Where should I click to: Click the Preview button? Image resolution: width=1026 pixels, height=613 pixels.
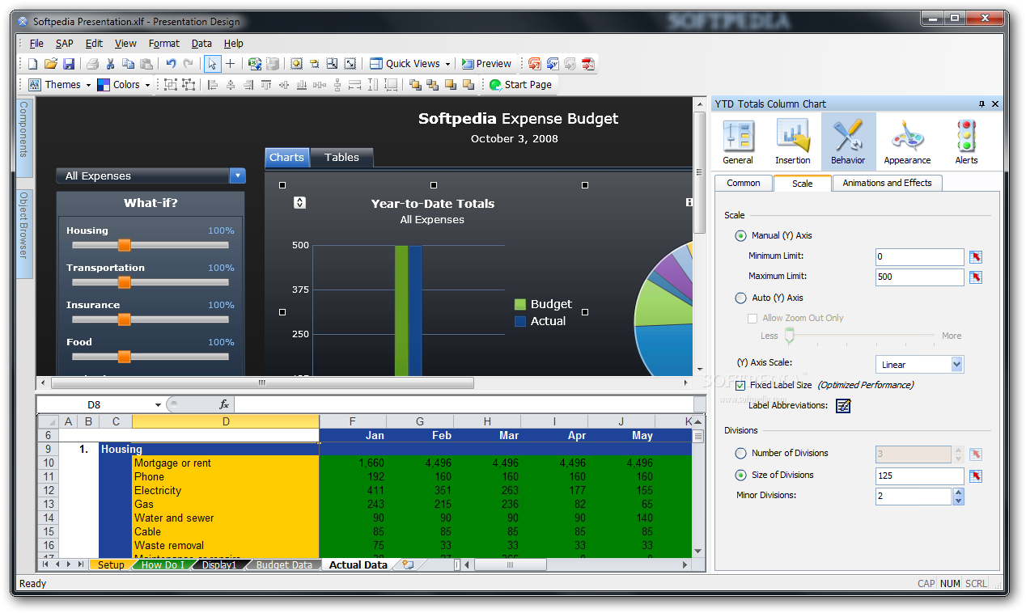[x=486, y=64]
